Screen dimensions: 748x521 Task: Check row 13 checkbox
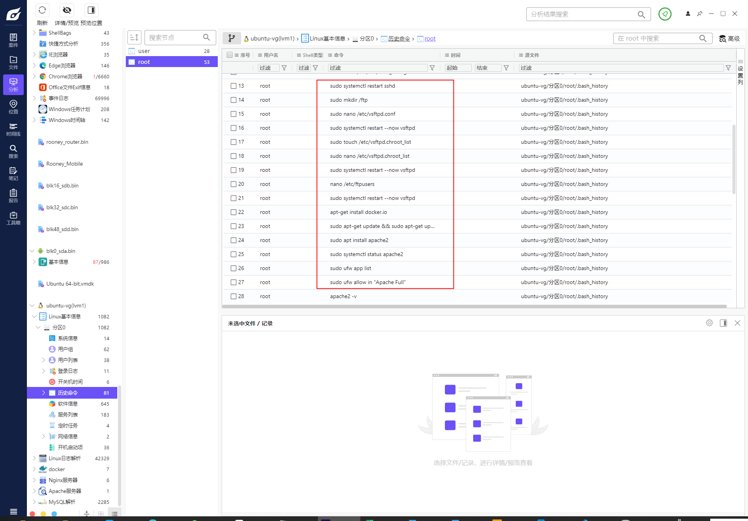point(233,86)
